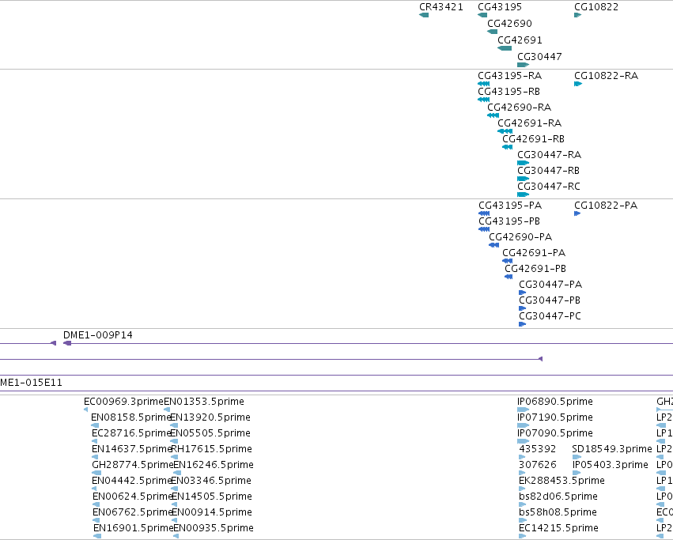The width and height of the screenshot is (673, 540).
Task: Click the EN06762.5prime label
Action: (133, 512)
